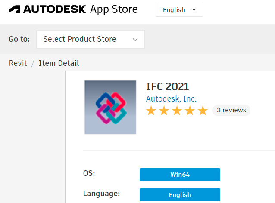Click the first rating star
275x203 pixels.
coord(151,111)
